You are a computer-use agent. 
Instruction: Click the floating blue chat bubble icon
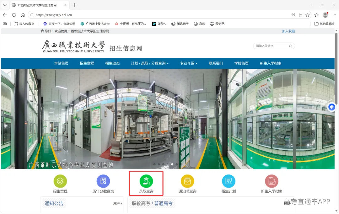(x=332, y=107)
